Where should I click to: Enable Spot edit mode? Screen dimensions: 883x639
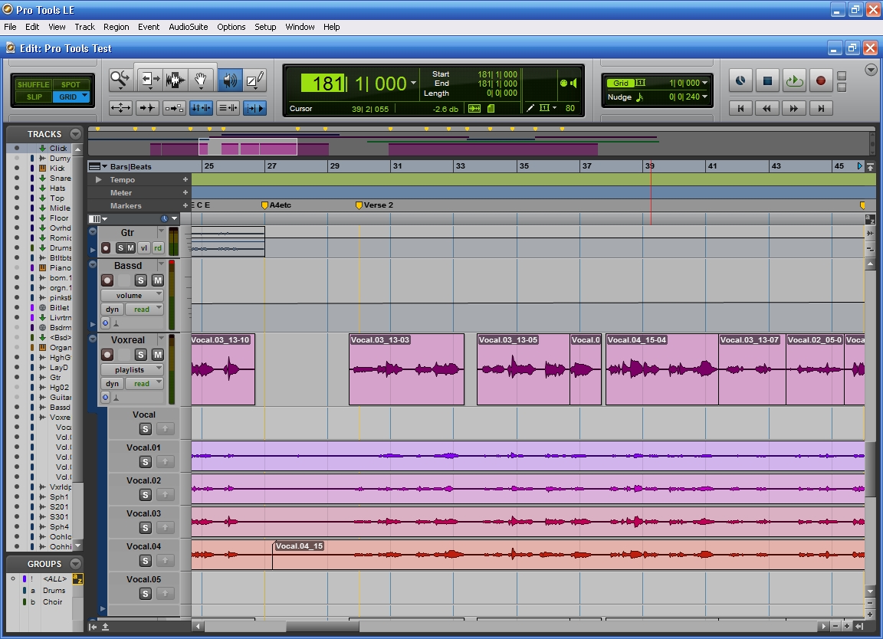click(71, 84)
